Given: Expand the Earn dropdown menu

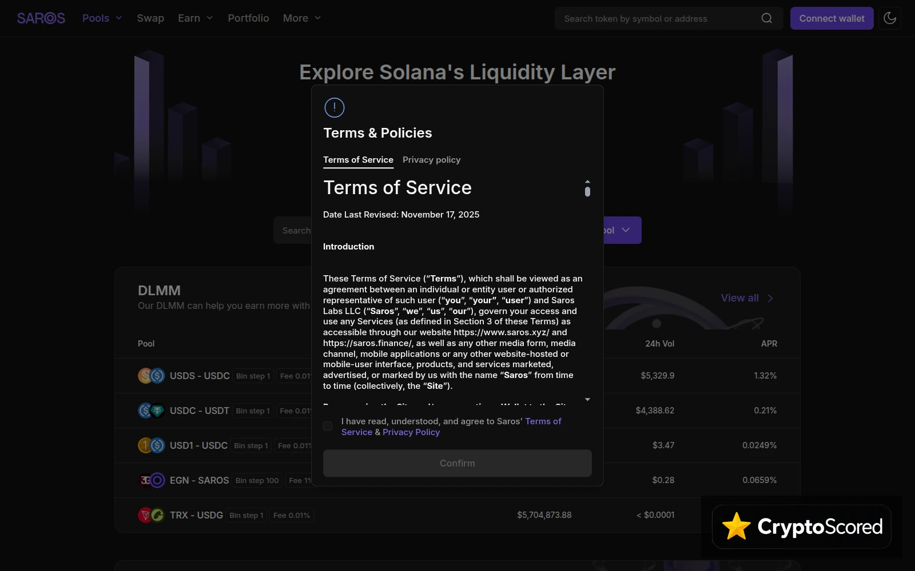Looking at the screenshot, I should point(196,18).
